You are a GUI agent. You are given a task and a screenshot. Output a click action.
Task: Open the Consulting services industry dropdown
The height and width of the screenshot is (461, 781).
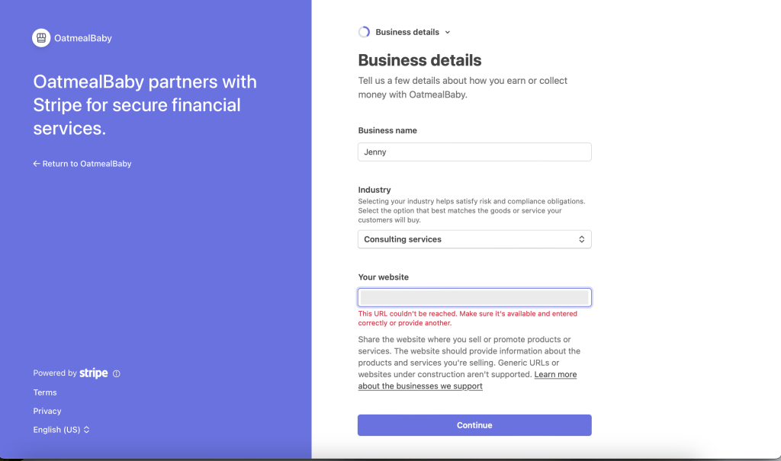coord(474,239)
